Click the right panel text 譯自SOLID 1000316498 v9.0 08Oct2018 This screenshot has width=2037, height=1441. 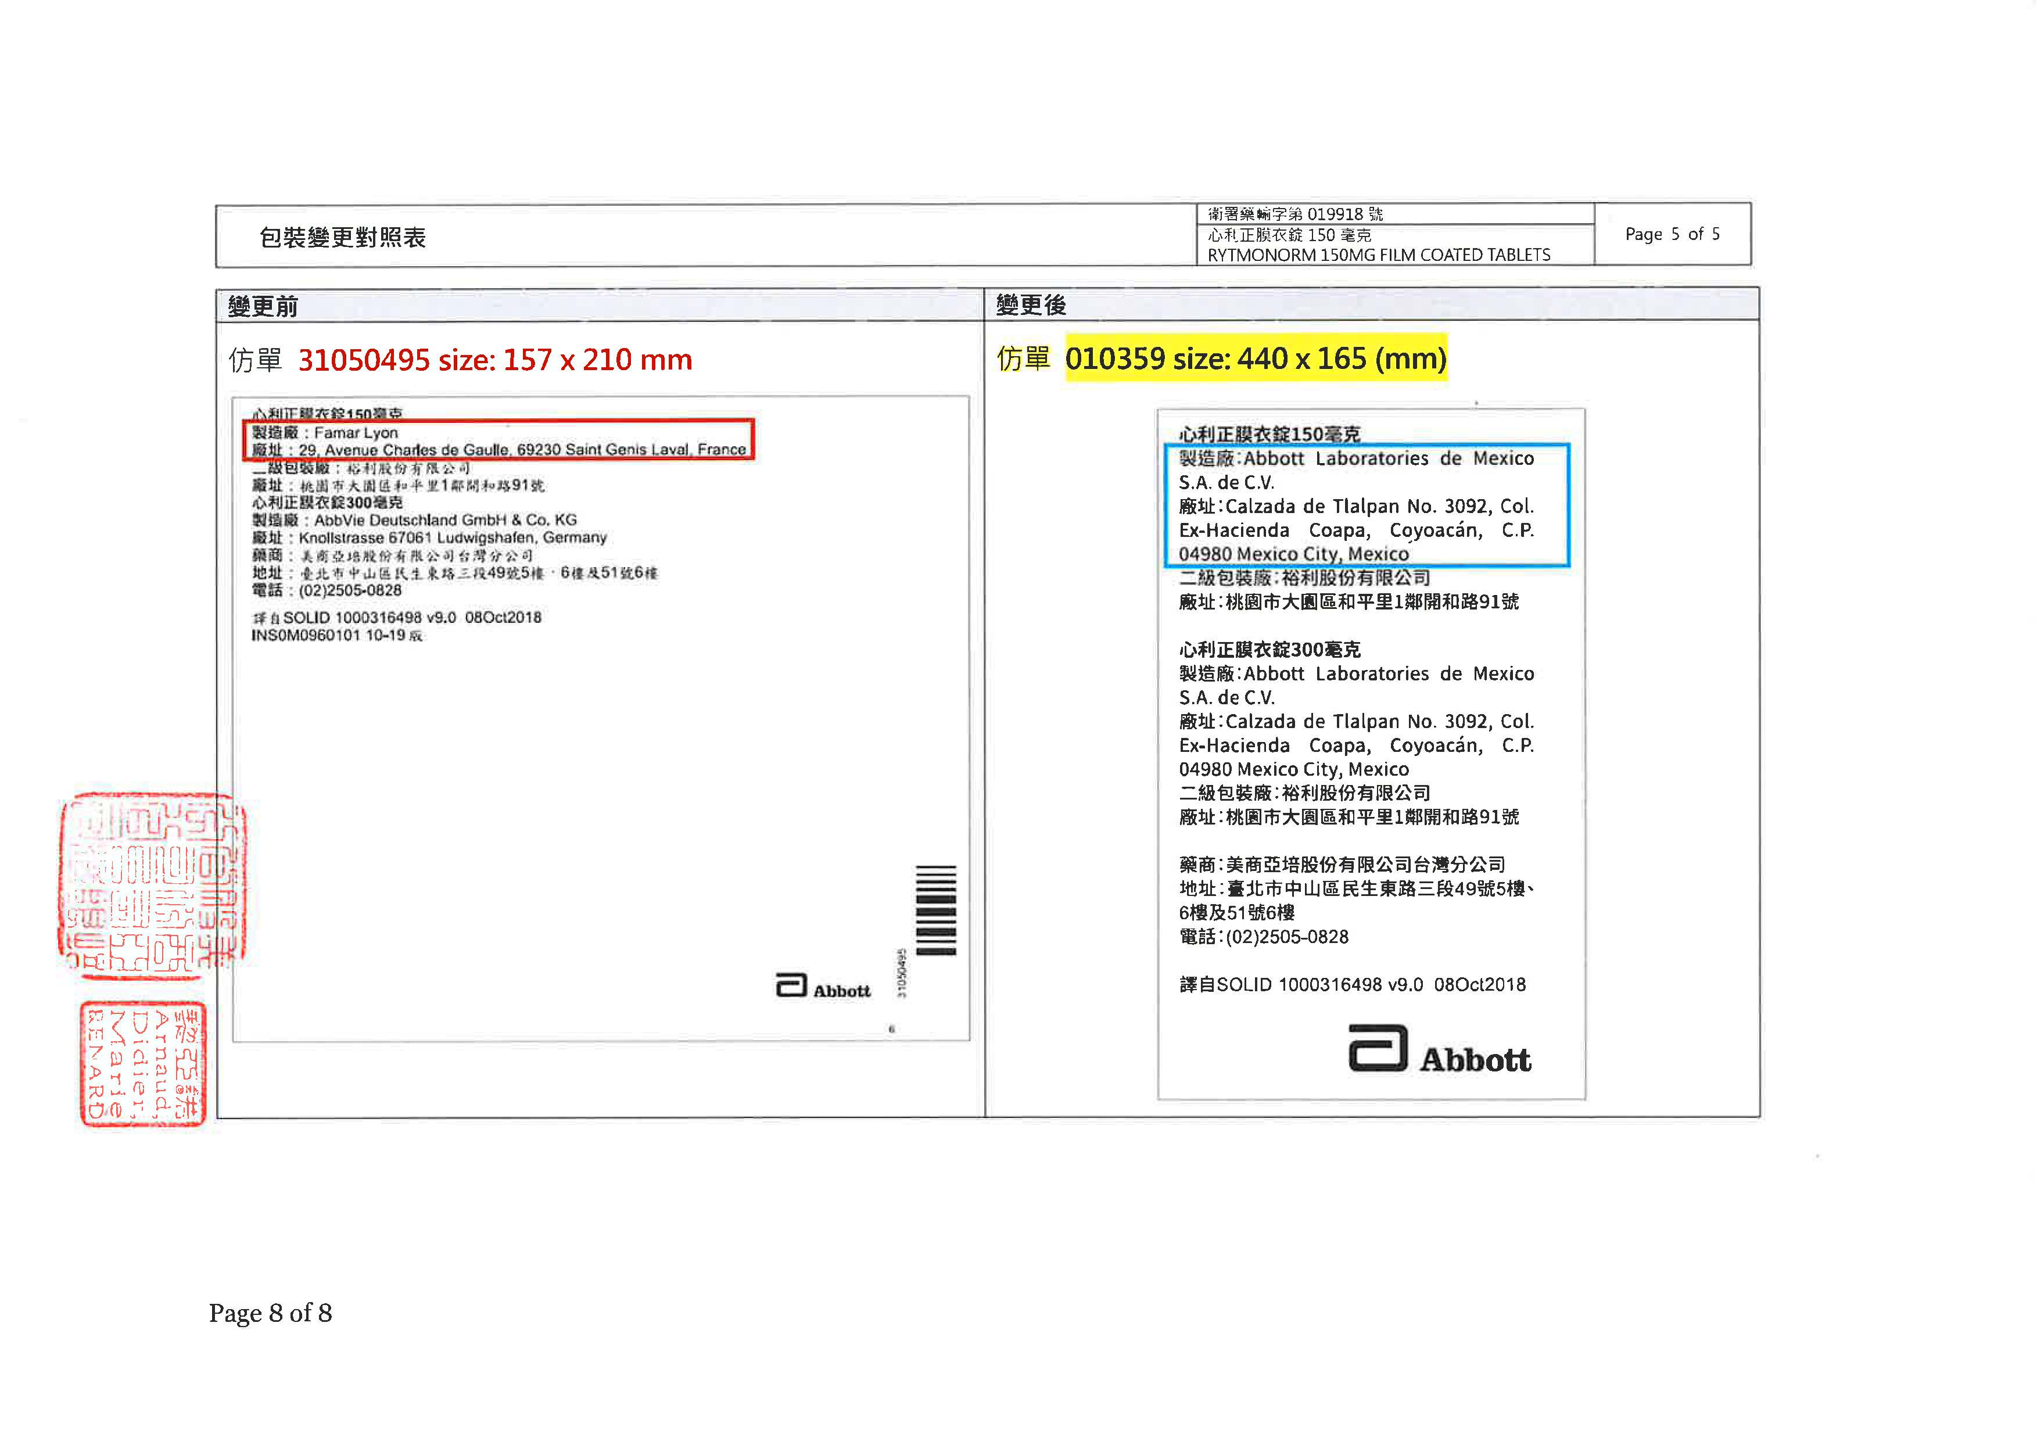pos(1352,985)
